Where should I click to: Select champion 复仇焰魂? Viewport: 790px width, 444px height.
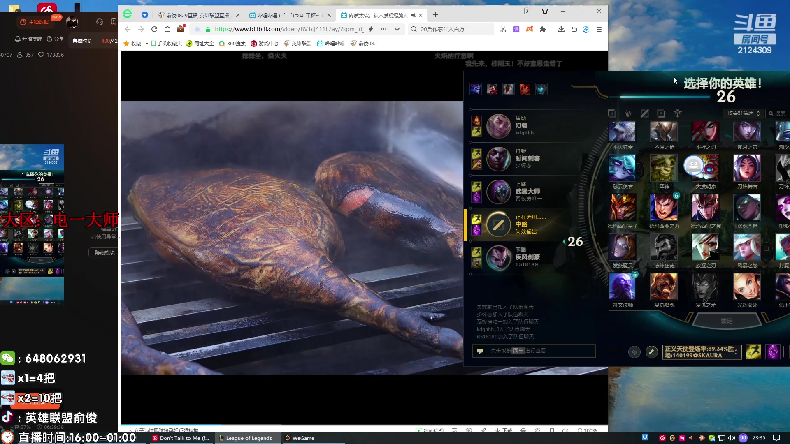(x=664, y=287)
